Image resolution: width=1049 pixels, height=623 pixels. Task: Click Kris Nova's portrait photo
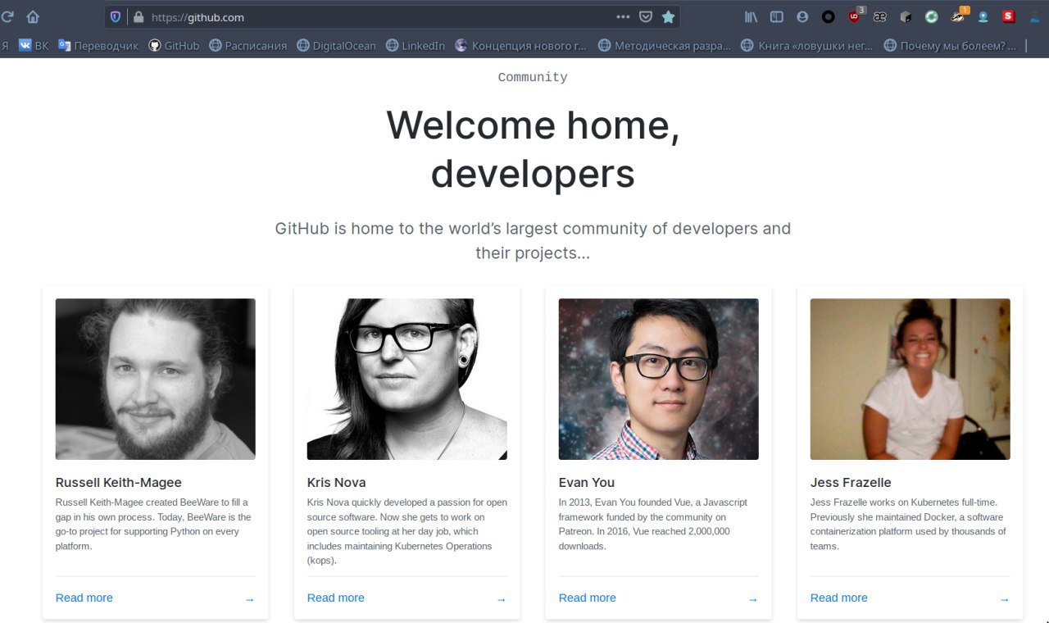(407, 379)
